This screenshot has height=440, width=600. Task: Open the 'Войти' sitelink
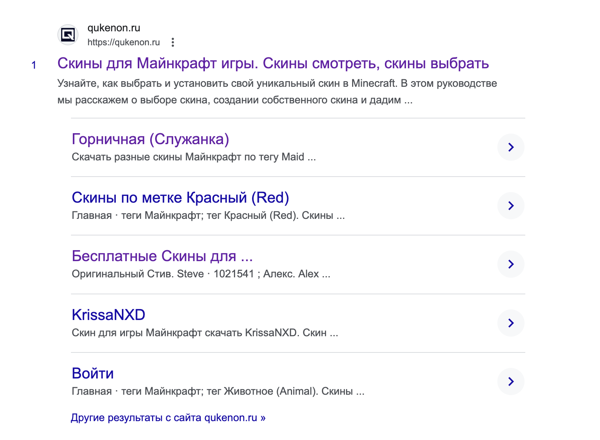(x=93, y=373)
